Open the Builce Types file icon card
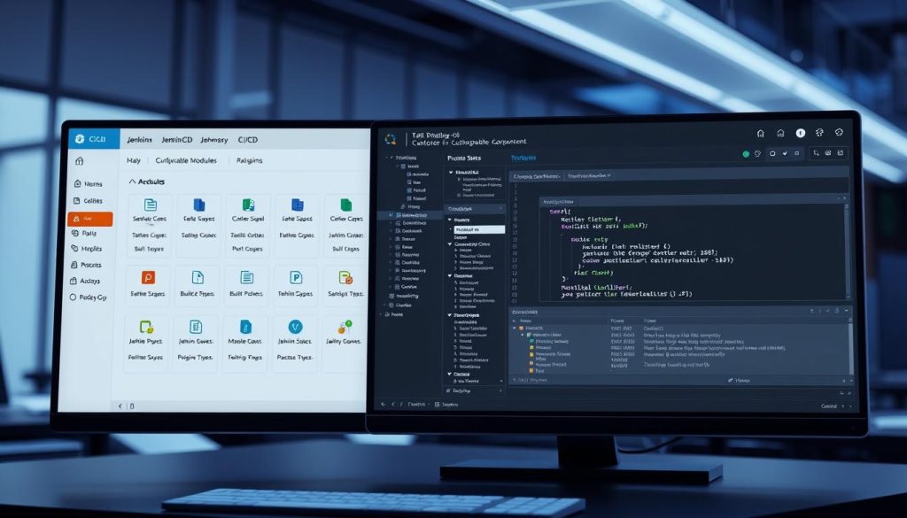This screenshot has height=518, width=907. tap(198, 277)
